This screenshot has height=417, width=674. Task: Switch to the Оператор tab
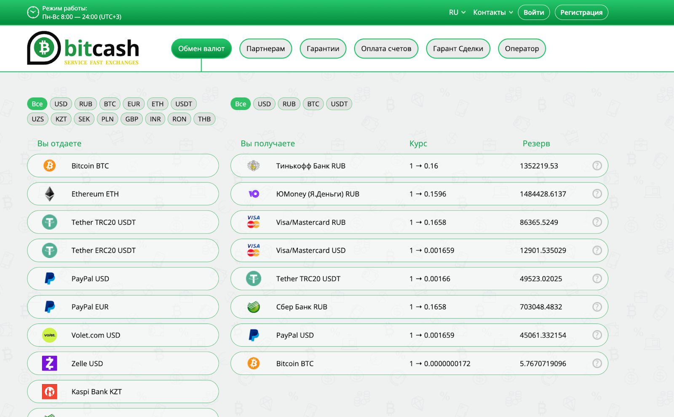click(522, 48)
